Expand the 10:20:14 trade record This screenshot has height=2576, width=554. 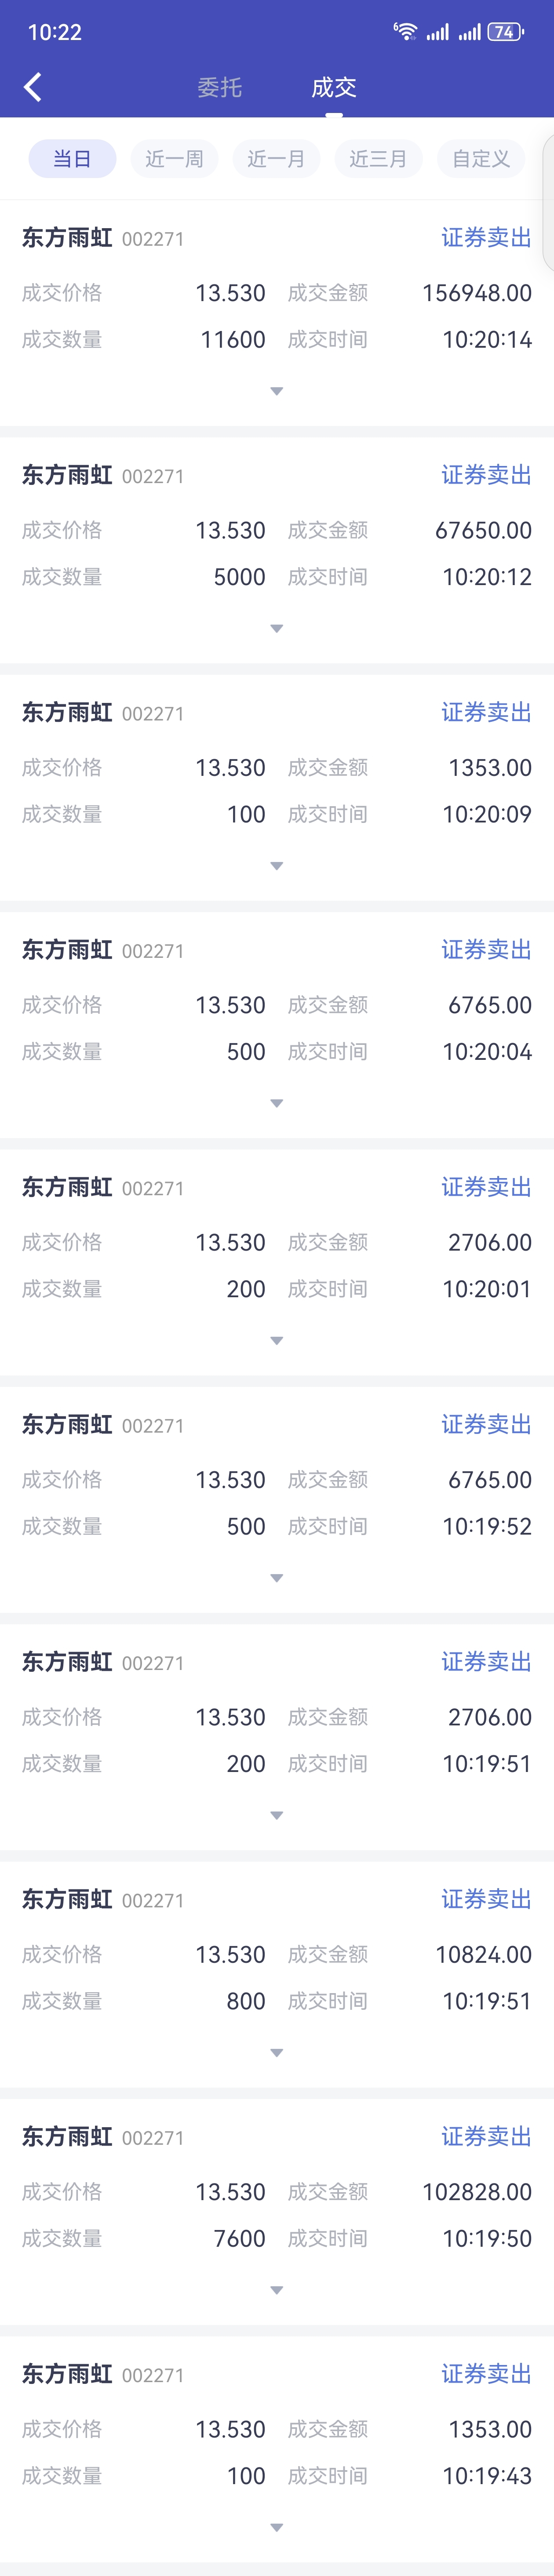click(277, 391)
